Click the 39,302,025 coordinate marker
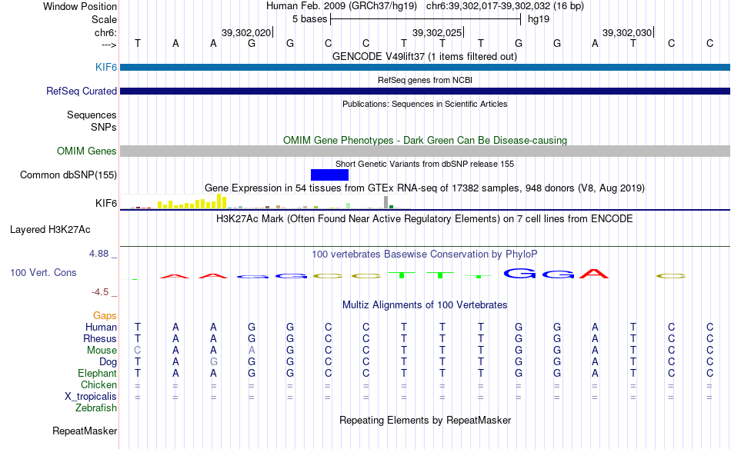The height and width of the screenshot is (449, 731). tap(437, 32)
